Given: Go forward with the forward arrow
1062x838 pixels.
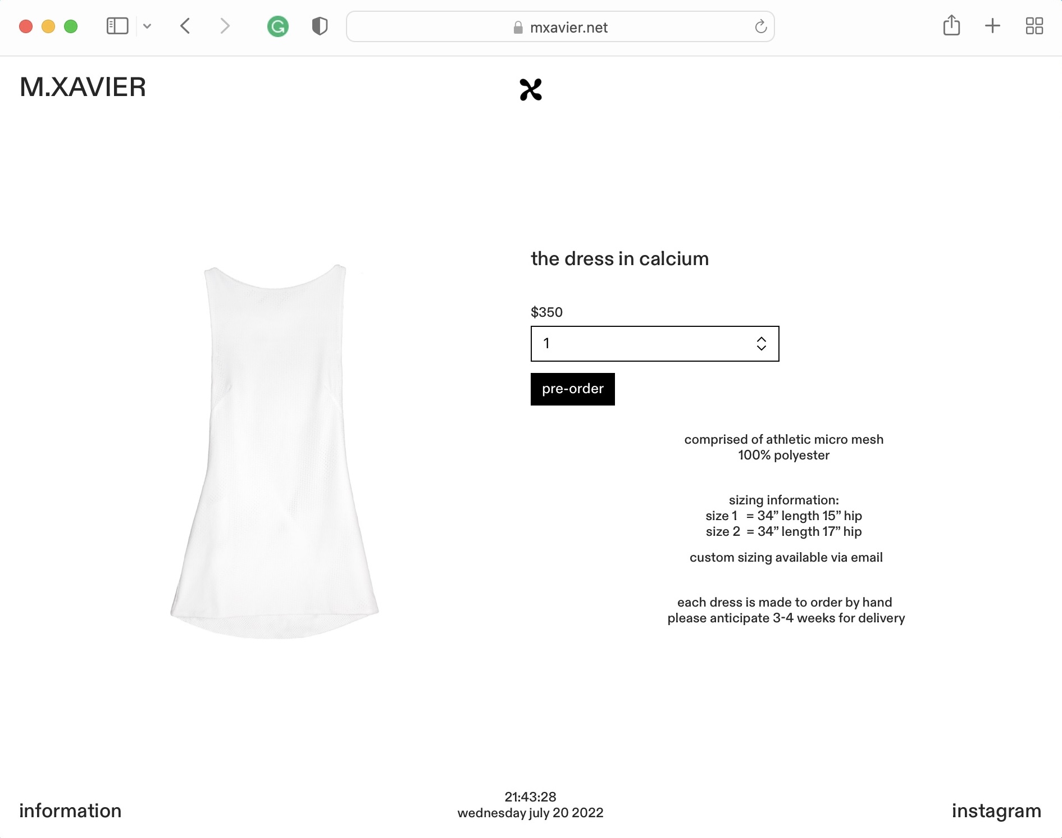Looking at the screenshot, I should click(x=225, y=26).
